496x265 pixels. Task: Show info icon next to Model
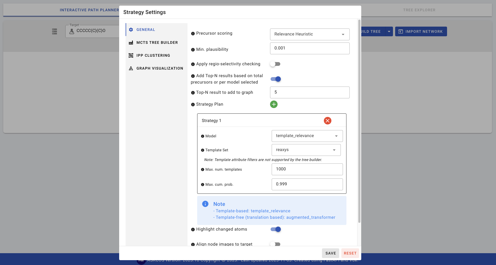tap(203, 136)
